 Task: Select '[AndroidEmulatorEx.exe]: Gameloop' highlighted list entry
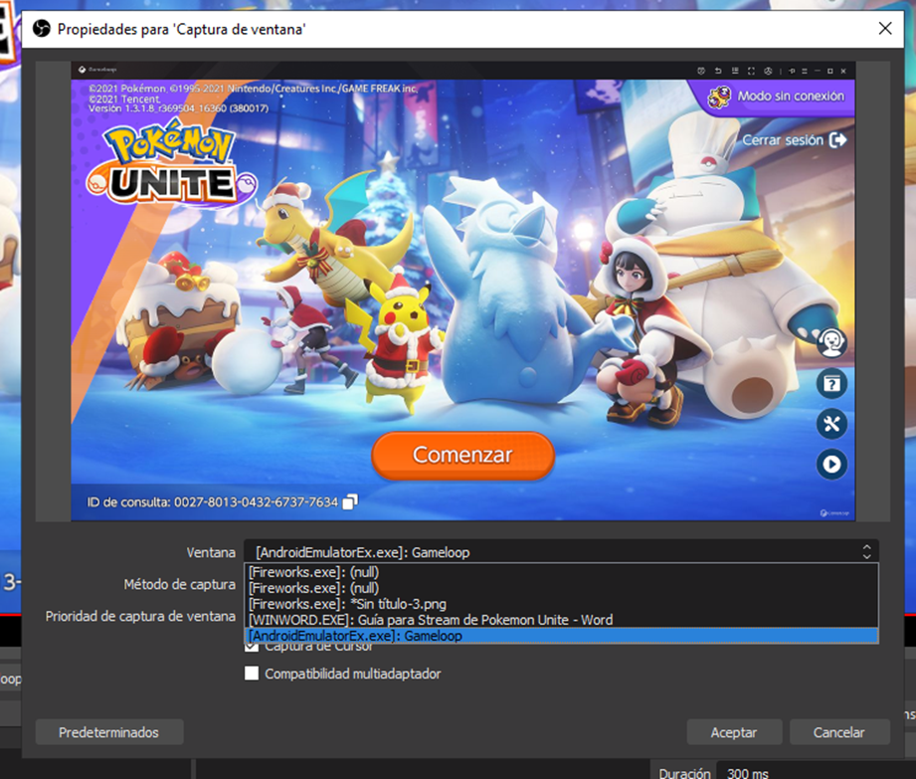click(561, 636)
